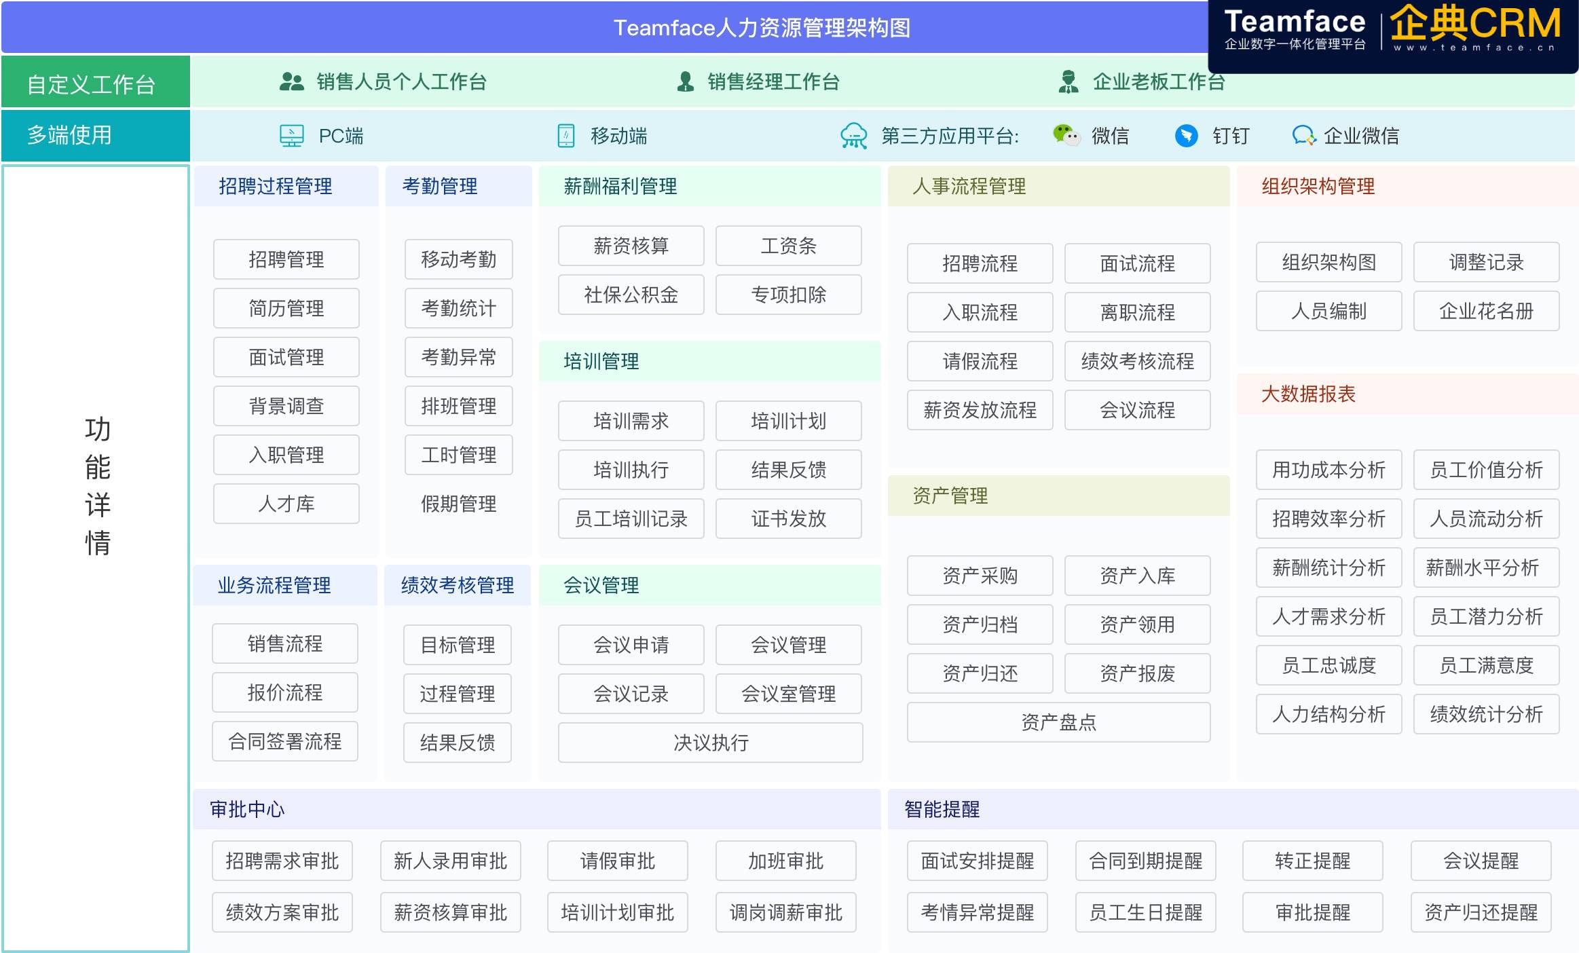Select the 企业微信 chat icon
Screen dimensions: 1579x953
point(1305,135)
